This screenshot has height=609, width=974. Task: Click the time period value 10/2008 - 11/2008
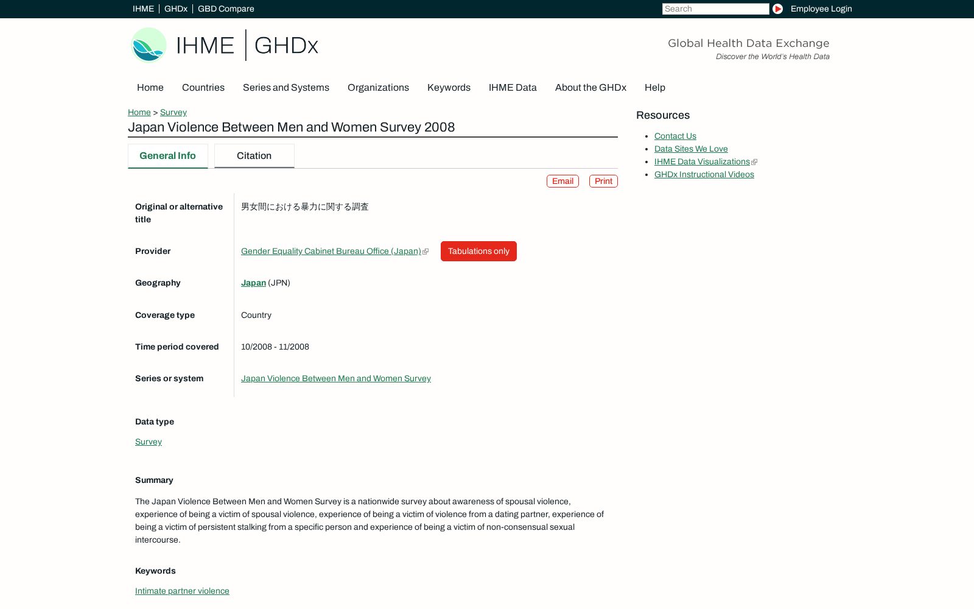[x=275, y=347]
